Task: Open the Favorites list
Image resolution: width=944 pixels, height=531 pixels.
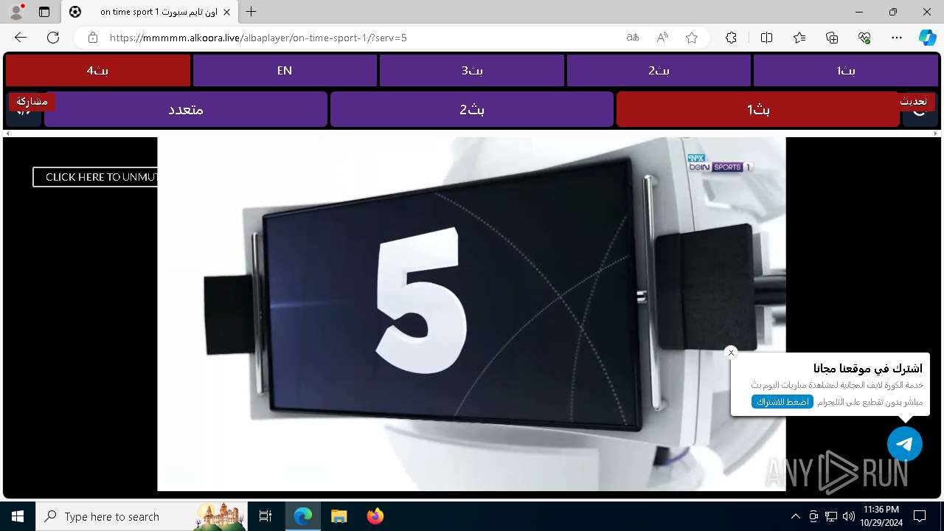Action: [x=799, y=38]
